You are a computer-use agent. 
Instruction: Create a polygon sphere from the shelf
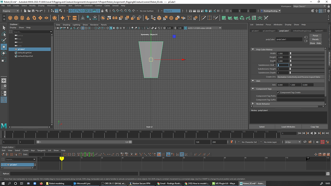[x=10, y=18]
